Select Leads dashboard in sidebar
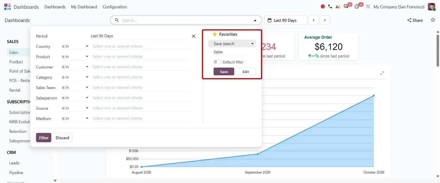This screenshot has width=440, height=183. [x=14, y=163]
